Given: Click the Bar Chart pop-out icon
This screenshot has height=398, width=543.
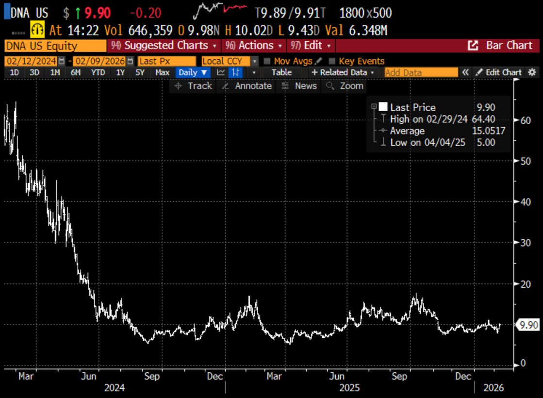Looking at the screenshot, I should click(473, 45).
